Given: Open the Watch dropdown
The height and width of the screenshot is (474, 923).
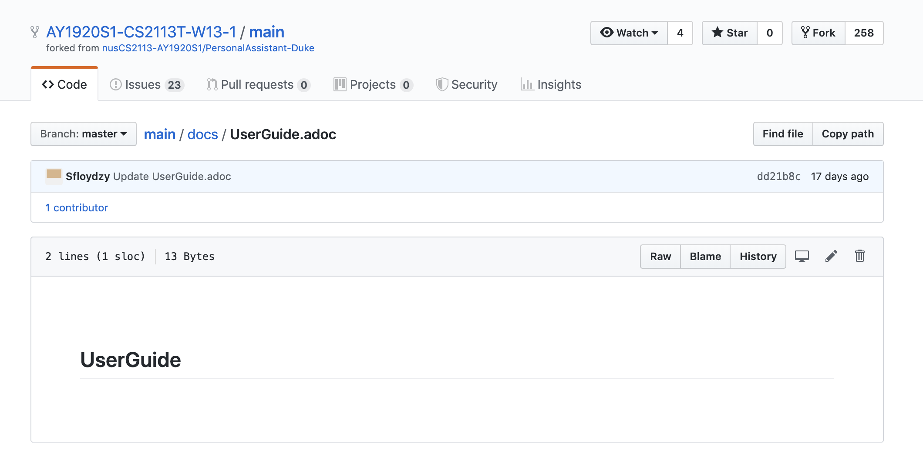Looking at the screenshot, I should [x=629, y=33].
